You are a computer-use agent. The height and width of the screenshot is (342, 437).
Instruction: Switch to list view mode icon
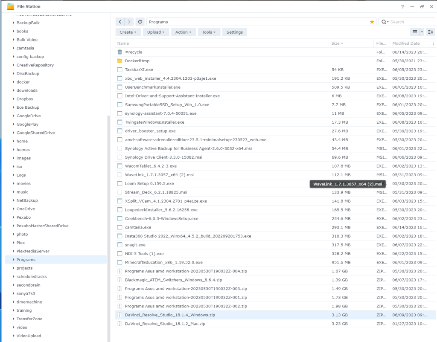415,32
